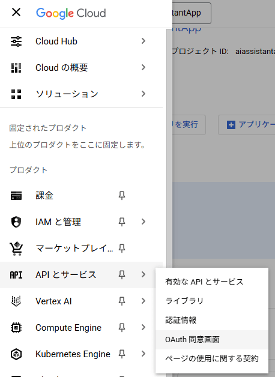Click the 課金 credit card icon
This screenshot has width=275, height=377.
pos(16,196)
